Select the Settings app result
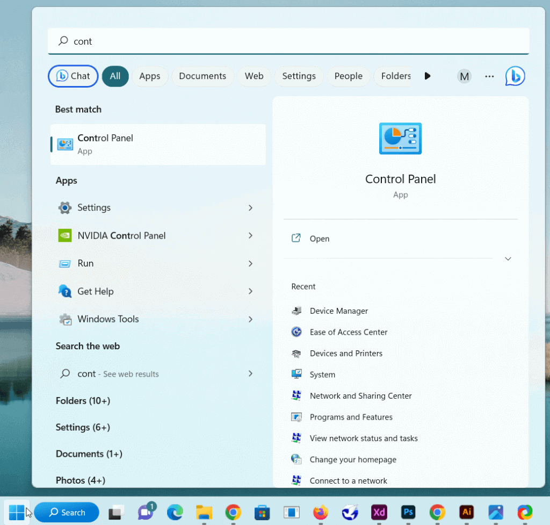 pyautogui.click(x=158, y=208)
